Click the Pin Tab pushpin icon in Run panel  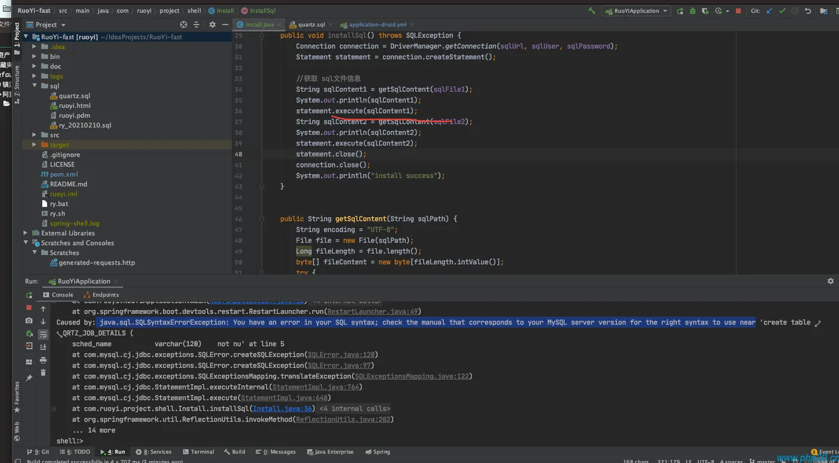point(29,378)
